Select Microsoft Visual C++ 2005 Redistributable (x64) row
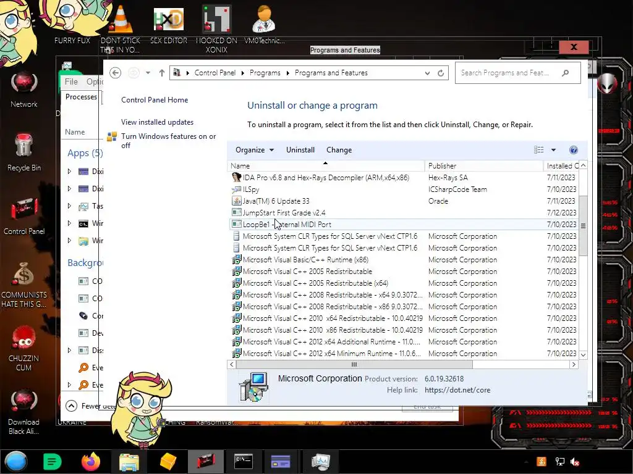 click(403, 283)
